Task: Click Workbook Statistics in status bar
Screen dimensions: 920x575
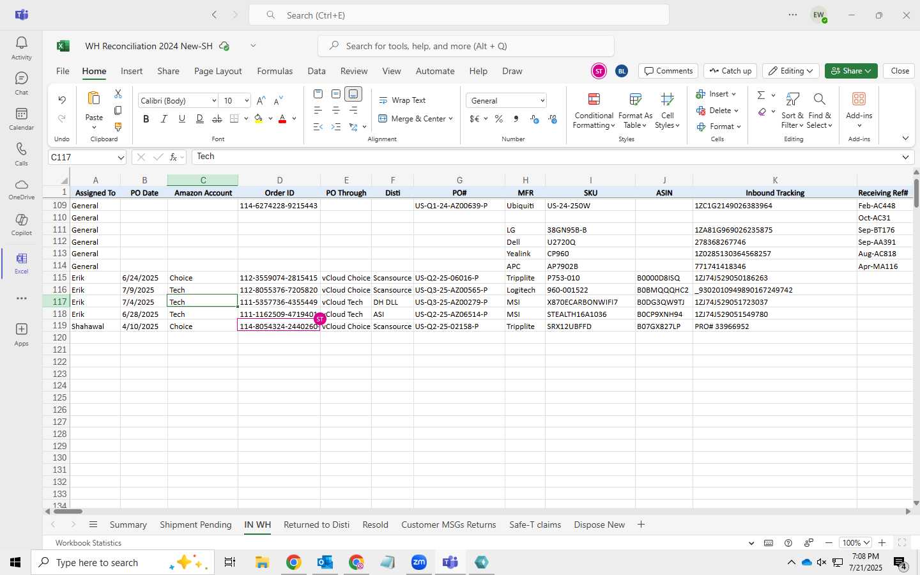Action: pyautogui.click(x=88, y=543)
